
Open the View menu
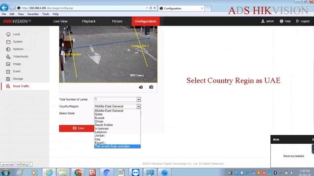click(21, 14)
